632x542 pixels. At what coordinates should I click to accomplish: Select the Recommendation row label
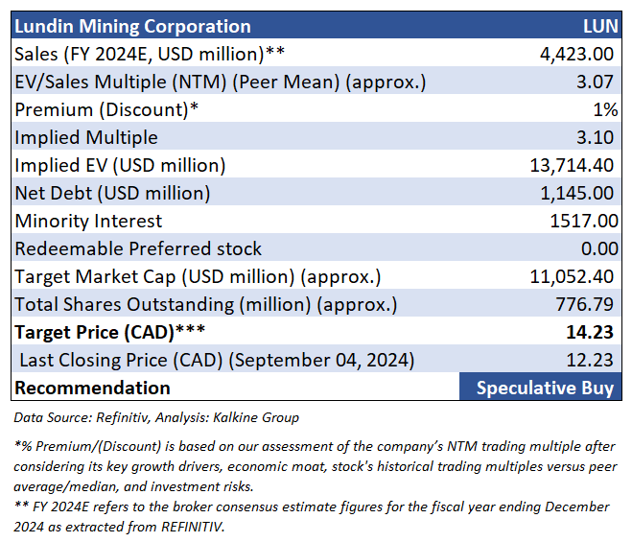point(92,389)
